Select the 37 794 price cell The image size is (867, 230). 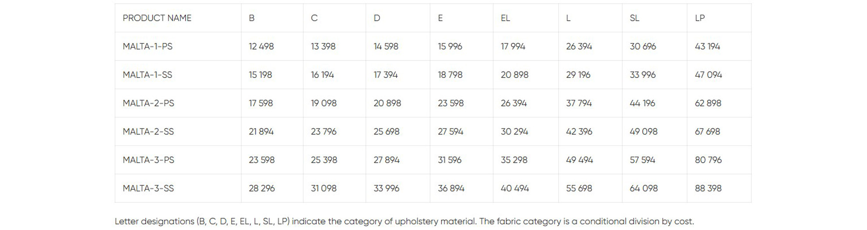pyautogui.click(x=579, y=103)
